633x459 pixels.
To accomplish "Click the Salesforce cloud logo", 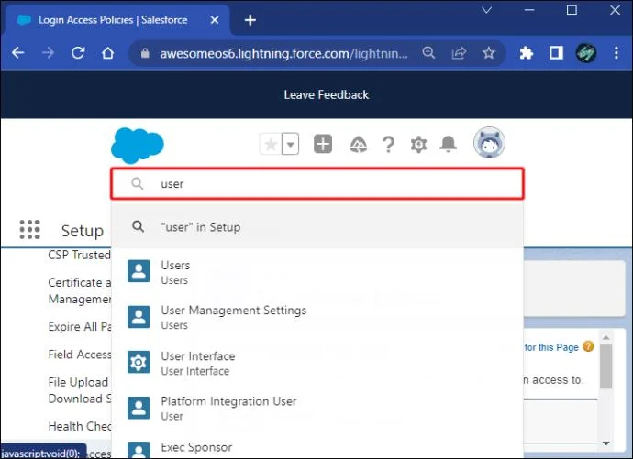I will pyautogui.click(x=138, y=145).
